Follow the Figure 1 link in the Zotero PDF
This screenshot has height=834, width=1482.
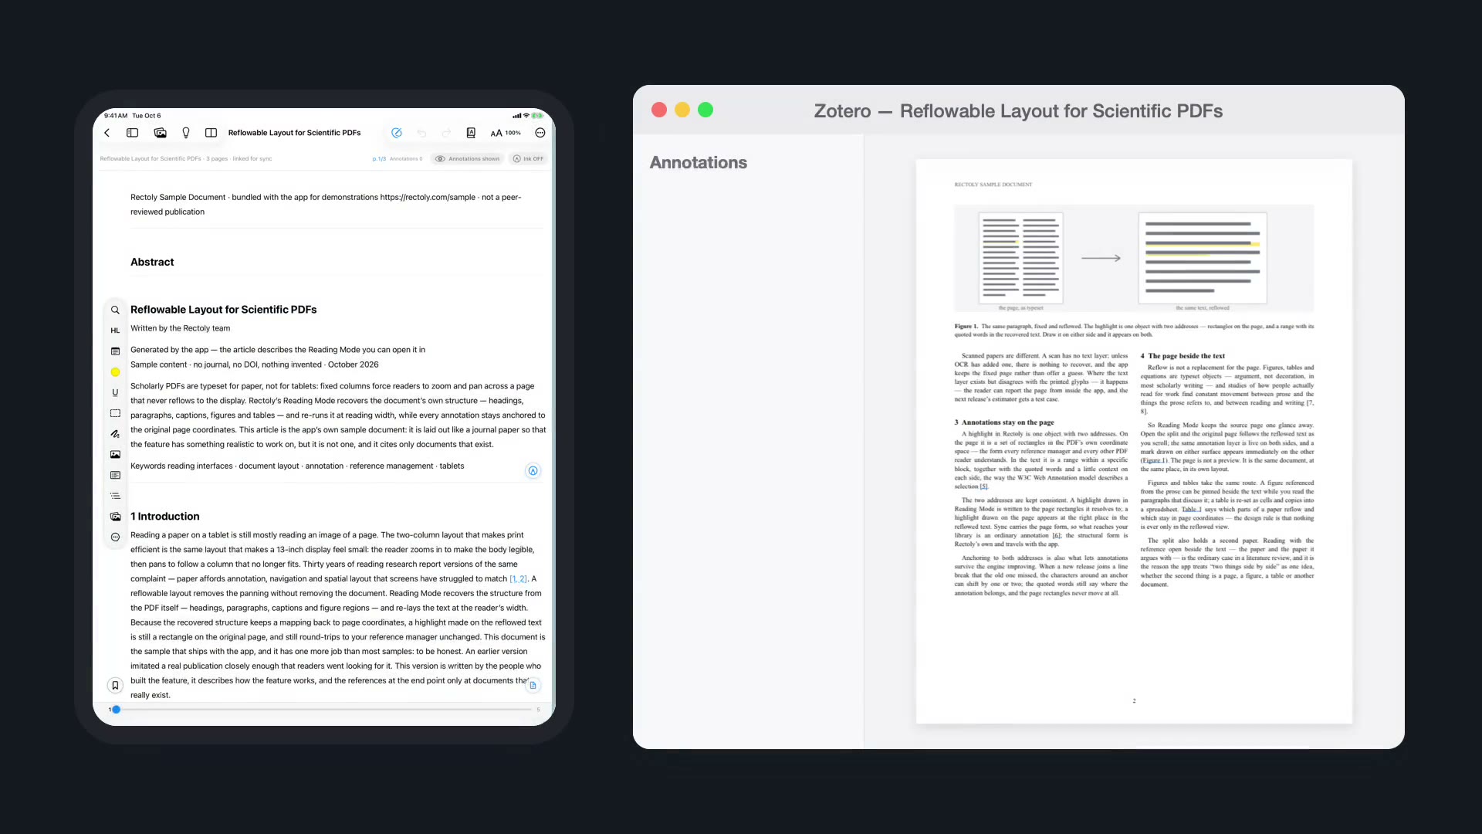1153,461
